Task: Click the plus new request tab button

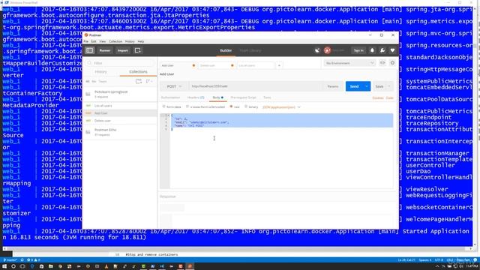Action: point(279,65)
